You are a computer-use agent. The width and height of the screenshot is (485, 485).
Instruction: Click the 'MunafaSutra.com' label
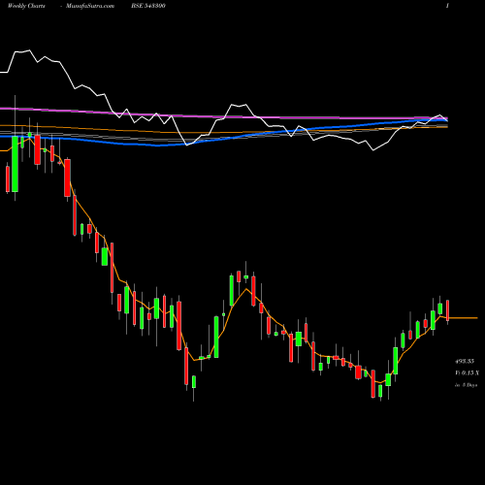(x=90, y=6)
